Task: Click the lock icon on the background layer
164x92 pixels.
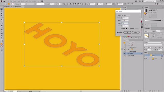Action: pos(147,59)
